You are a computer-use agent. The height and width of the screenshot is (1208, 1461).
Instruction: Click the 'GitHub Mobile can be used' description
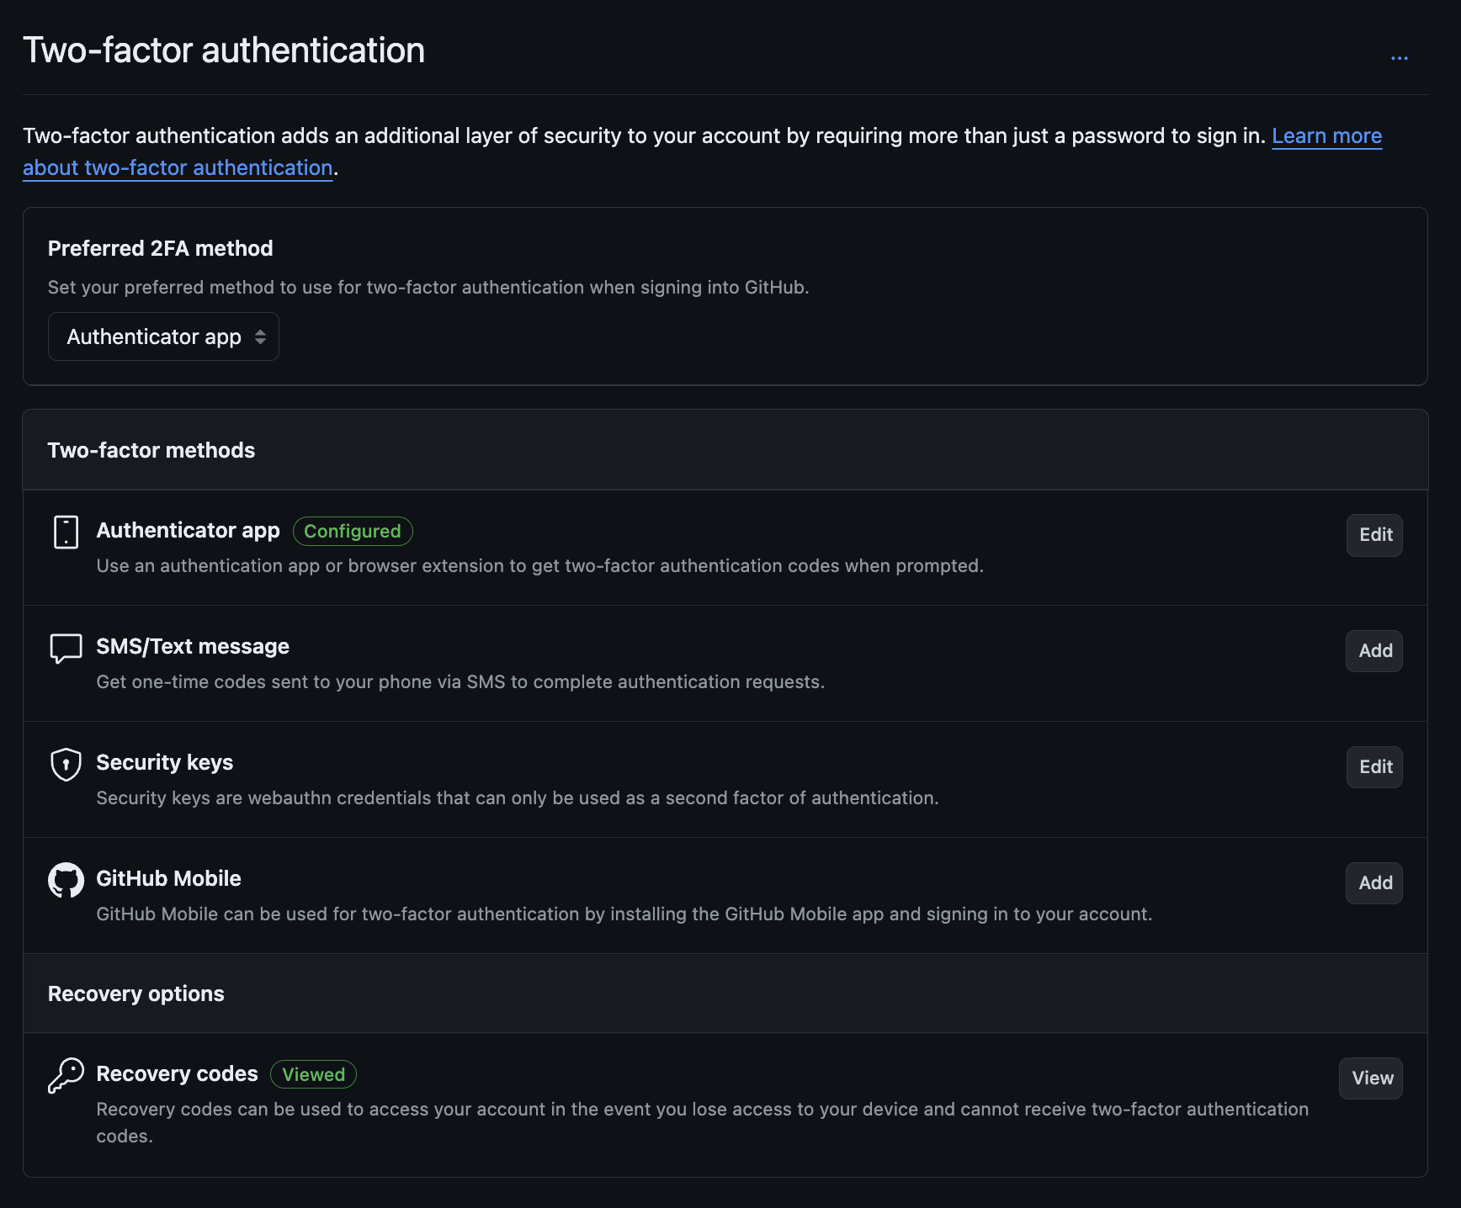point(624,914)
